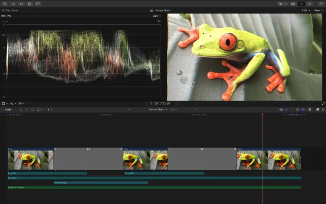Select the first Frog clip thumbnail

click(x=31, y=159)
